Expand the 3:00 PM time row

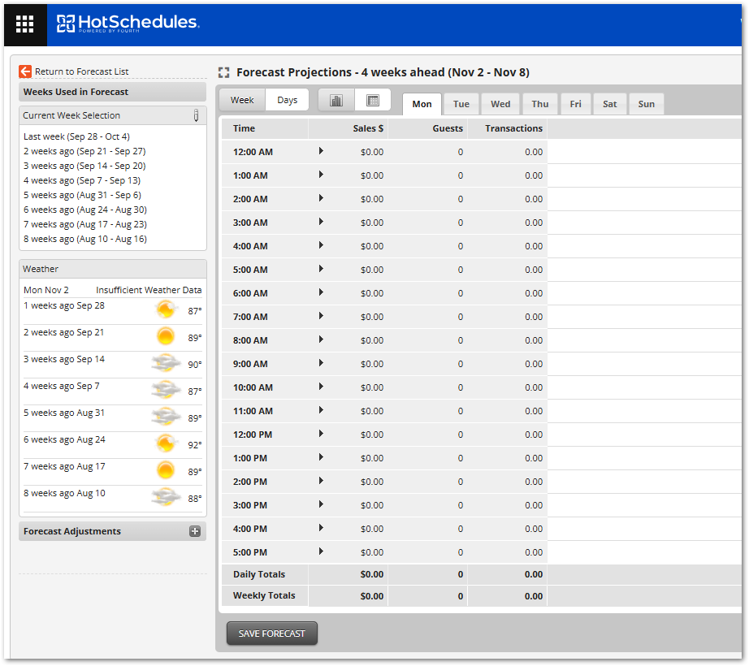pos(321,504)
